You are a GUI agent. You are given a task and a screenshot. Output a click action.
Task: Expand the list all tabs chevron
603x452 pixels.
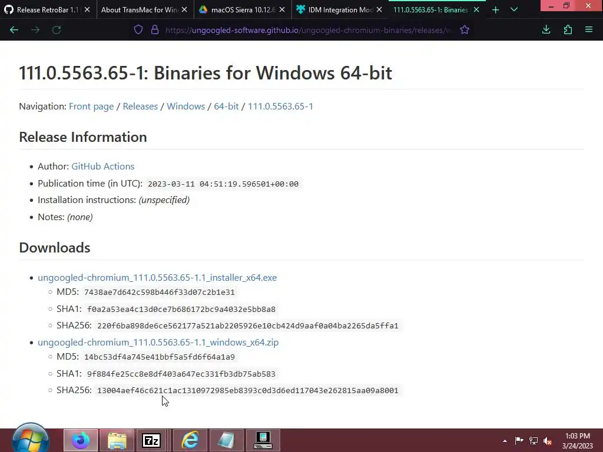pyautogui.click(x=514, y=10)
